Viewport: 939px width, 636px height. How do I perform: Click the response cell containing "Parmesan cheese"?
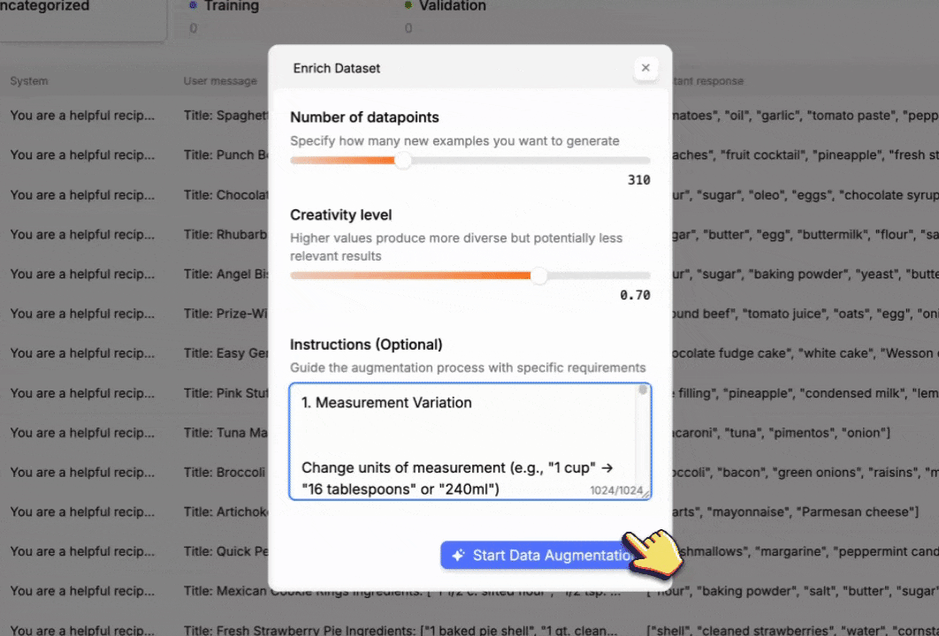tap(795, 511)
